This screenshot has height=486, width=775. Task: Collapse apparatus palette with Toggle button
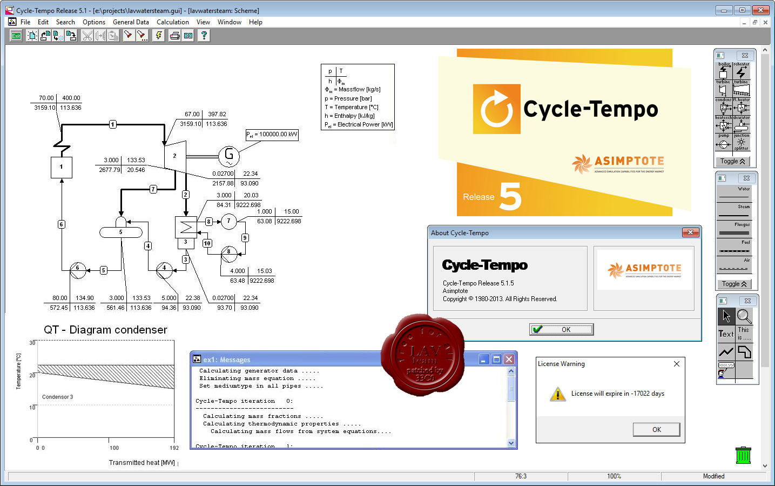pyautogui.click(x=733, y=161)
